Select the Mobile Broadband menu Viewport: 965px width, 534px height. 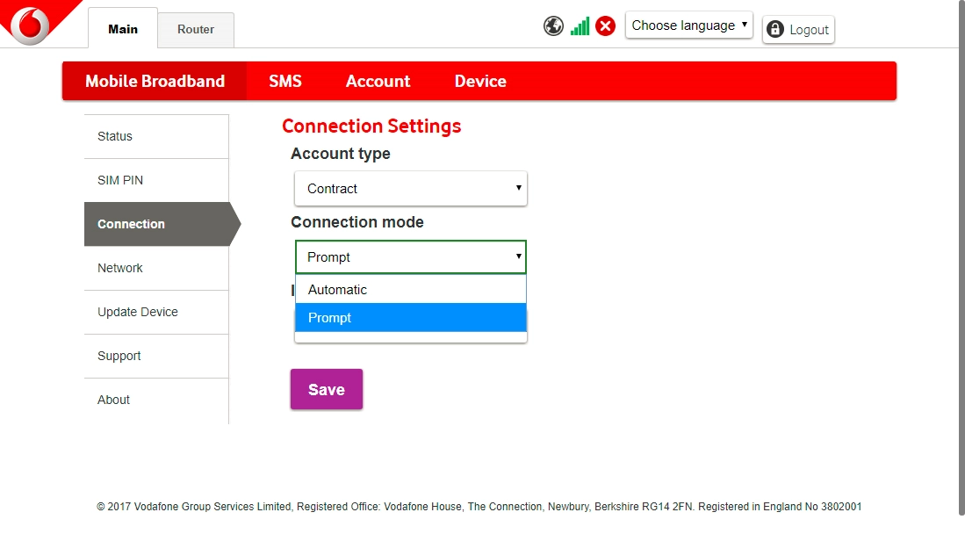(155, 81)
